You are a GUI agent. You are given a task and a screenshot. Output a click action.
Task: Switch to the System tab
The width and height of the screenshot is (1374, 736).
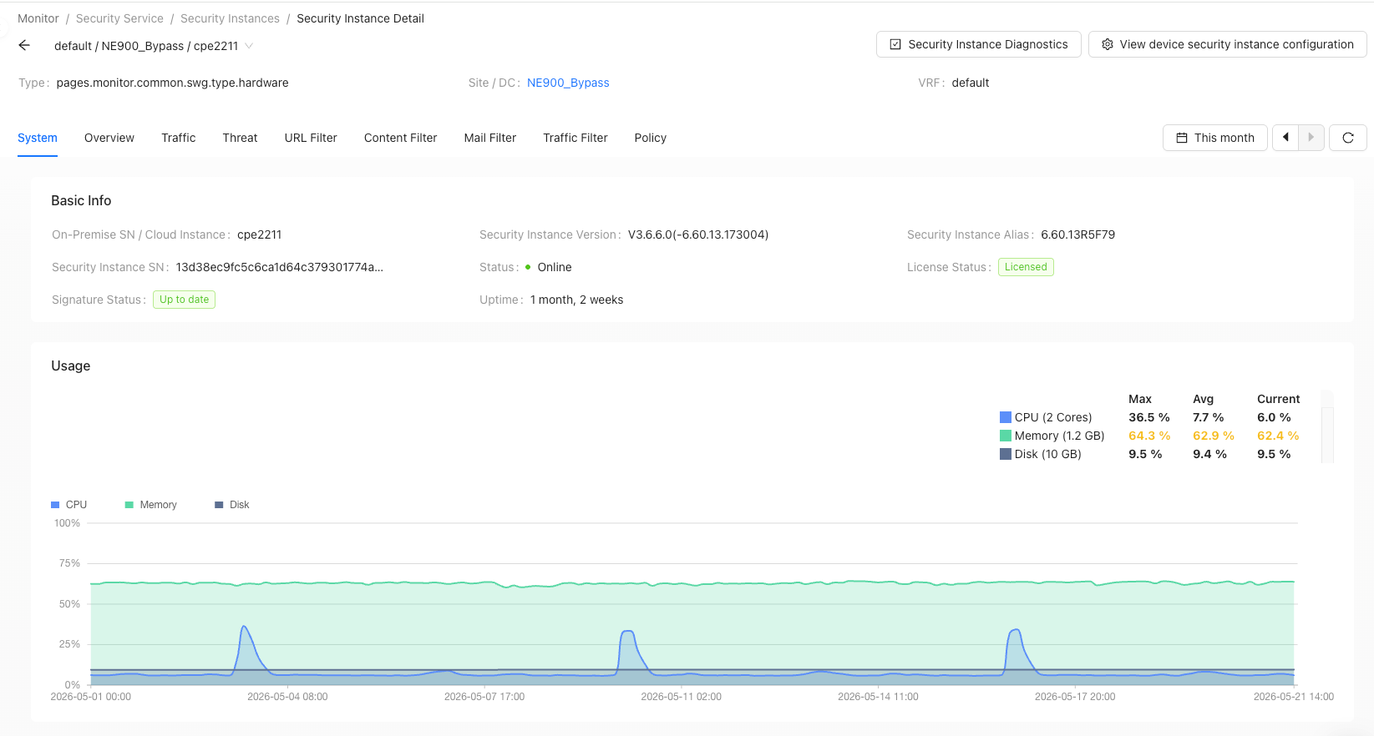(38, 138)
